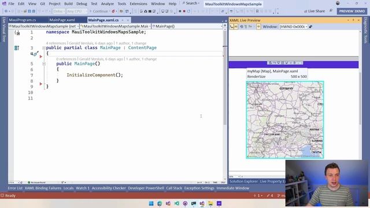This screenshot has width=370, height=208.
Task: Open the Locals tab
Action: click(x=68, y=188)
